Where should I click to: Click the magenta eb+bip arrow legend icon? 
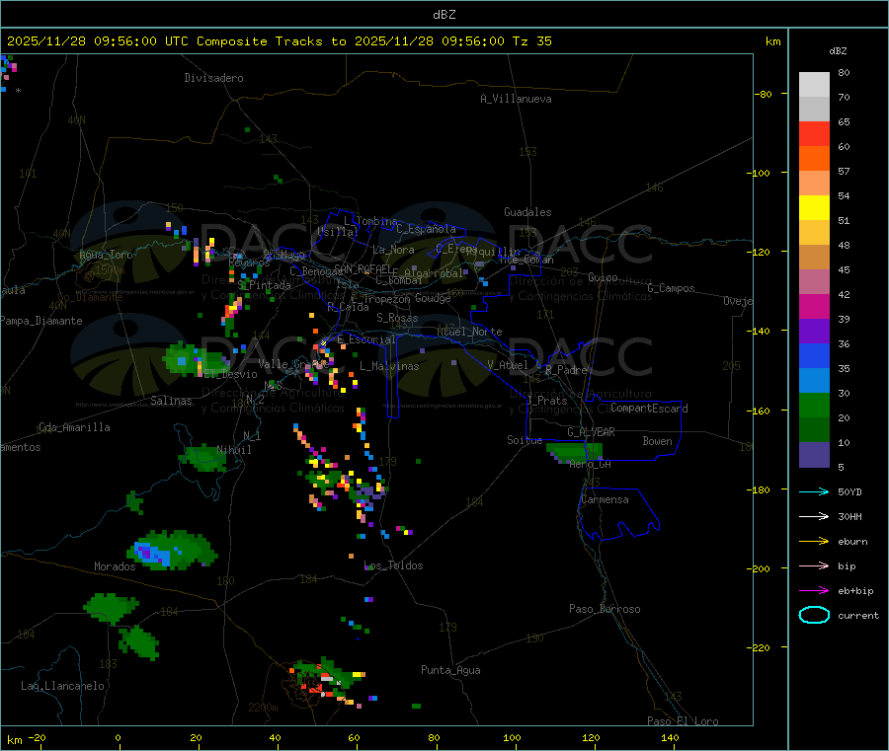[814, 591]
